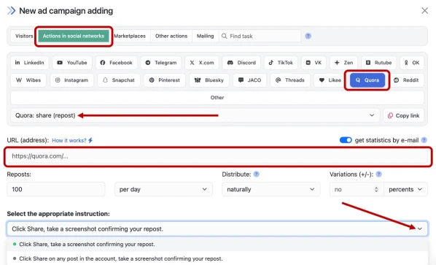The width and height of the screenshot is (436, 265).
Task: Pick the X.com network button
Action: point(201,63)
